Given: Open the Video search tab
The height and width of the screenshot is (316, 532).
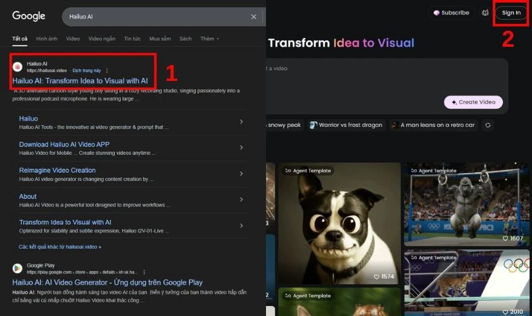Looking at the screenshot, I should coord(73,39).
